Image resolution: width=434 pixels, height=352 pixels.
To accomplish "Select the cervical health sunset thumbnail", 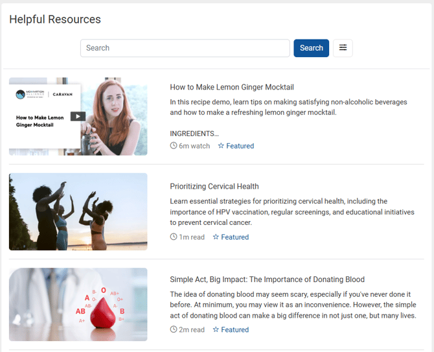I will (x=78, y=211).
